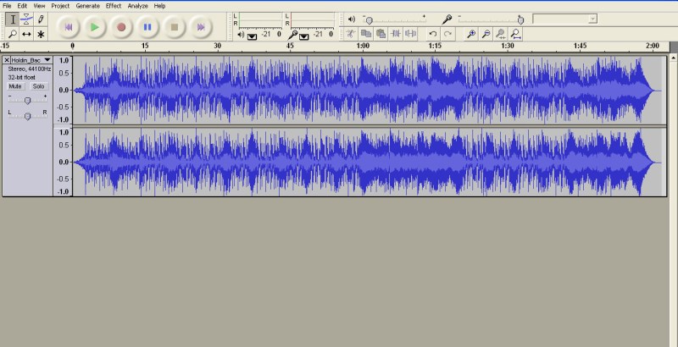Mute the Holdin_Bac track
678x347 pixels.
[x=15, y=85]
